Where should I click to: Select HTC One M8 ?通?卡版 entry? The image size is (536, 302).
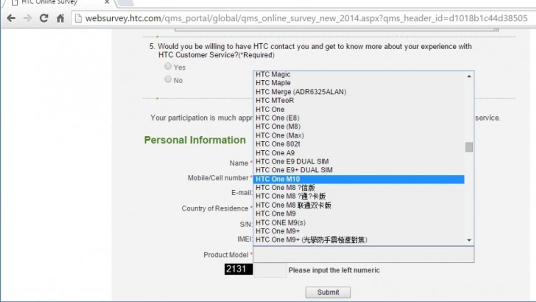[x=359, y=196]
